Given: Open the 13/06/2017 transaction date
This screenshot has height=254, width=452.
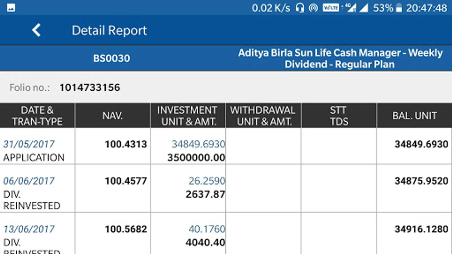Looking at the screenshot, I should [x=29, y=229].
